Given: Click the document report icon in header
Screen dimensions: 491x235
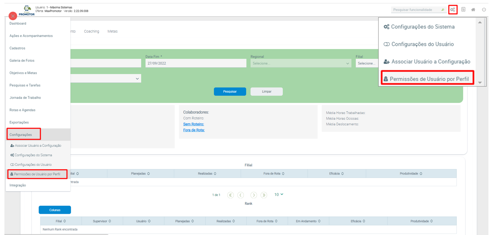Looking at the screenshot, I should click(463, 10).
